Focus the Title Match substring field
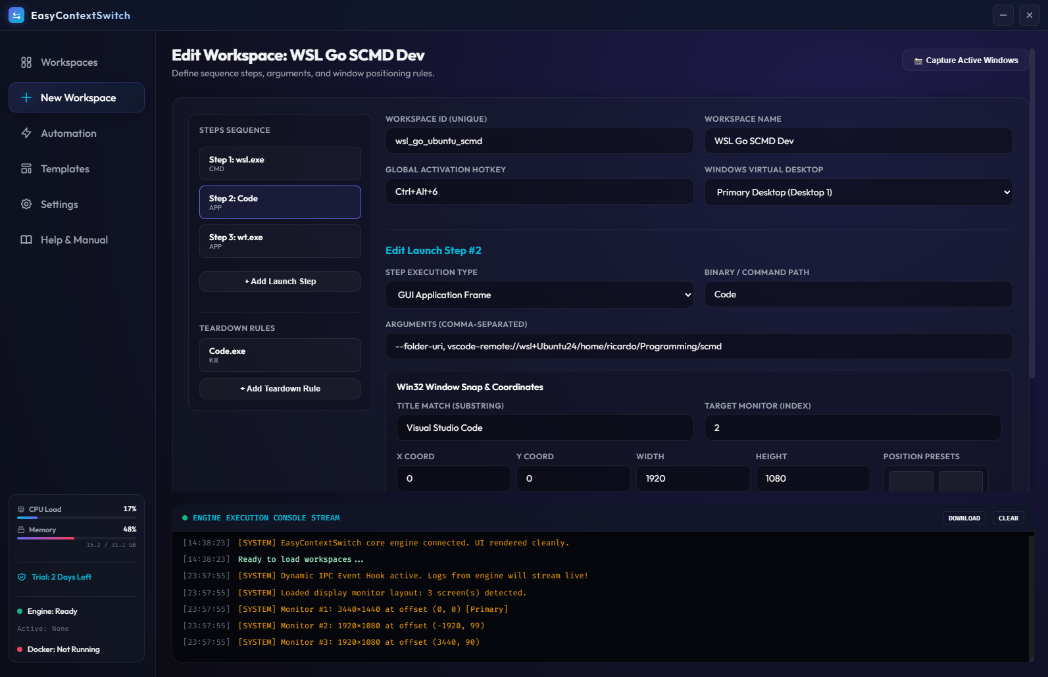The height and width of the screenshot is (677, 1048). coord(545,428)
